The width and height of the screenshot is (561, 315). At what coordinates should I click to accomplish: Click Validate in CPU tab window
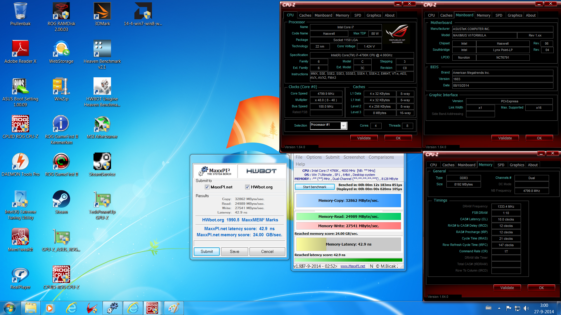tap(364, 138)
